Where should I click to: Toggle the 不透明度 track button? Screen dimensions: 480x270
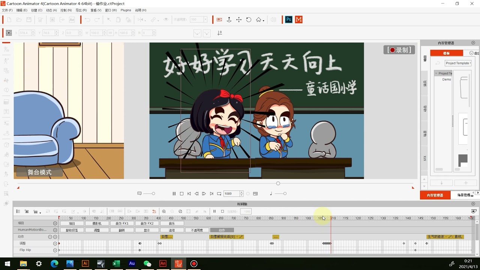[x=197, y=230]
